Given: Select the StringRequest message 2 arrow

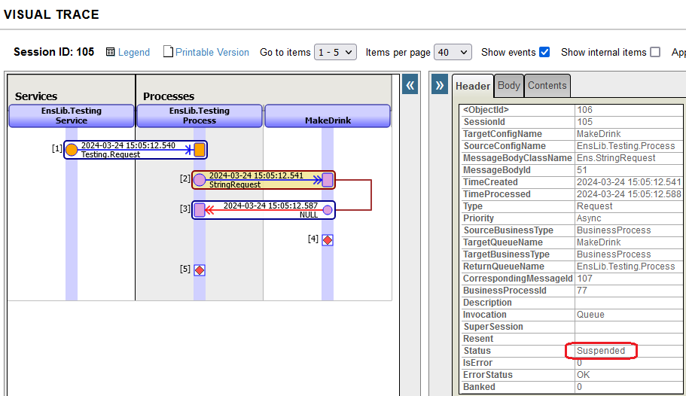Looking at the screenshot, I should click(x=264, y=180).
